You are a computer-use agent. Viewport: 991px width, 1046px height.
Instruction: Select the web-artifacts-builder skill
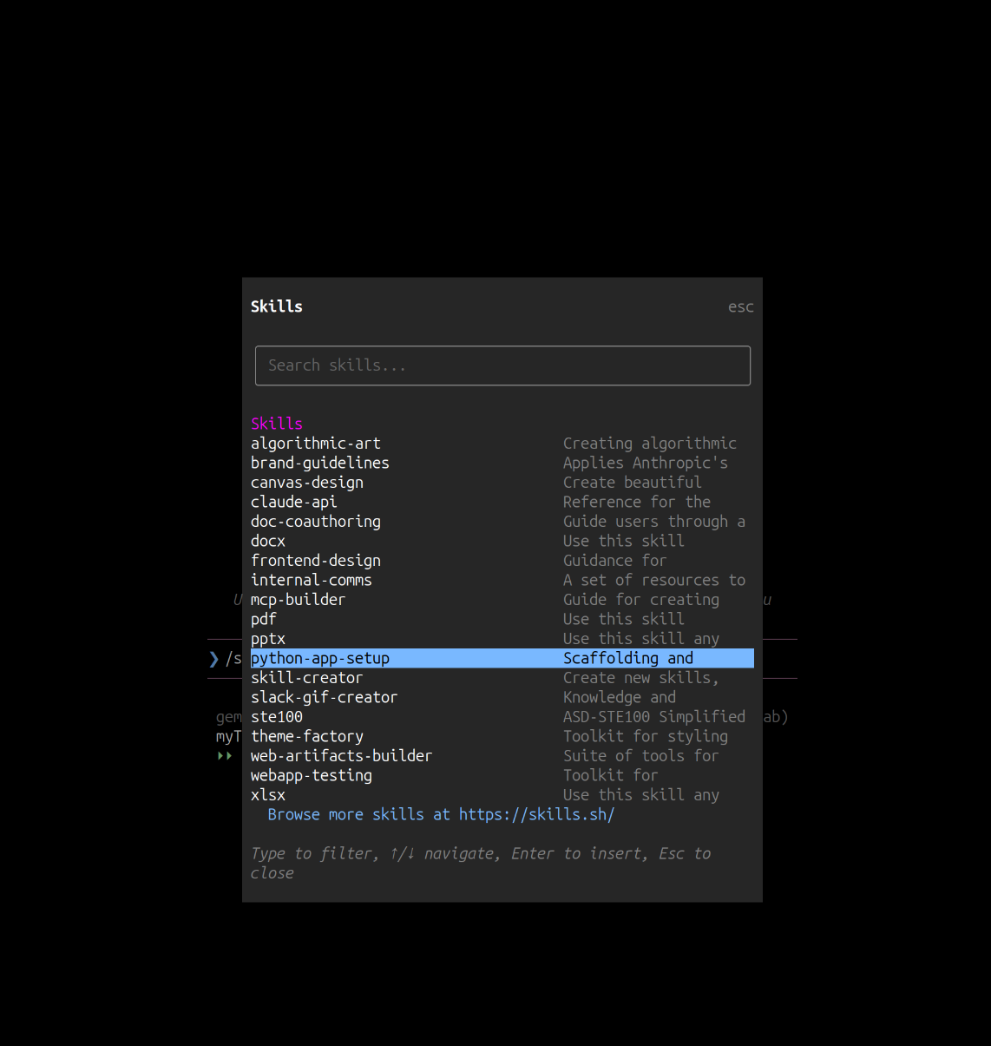pyautogui.click(x=502, y=756)
